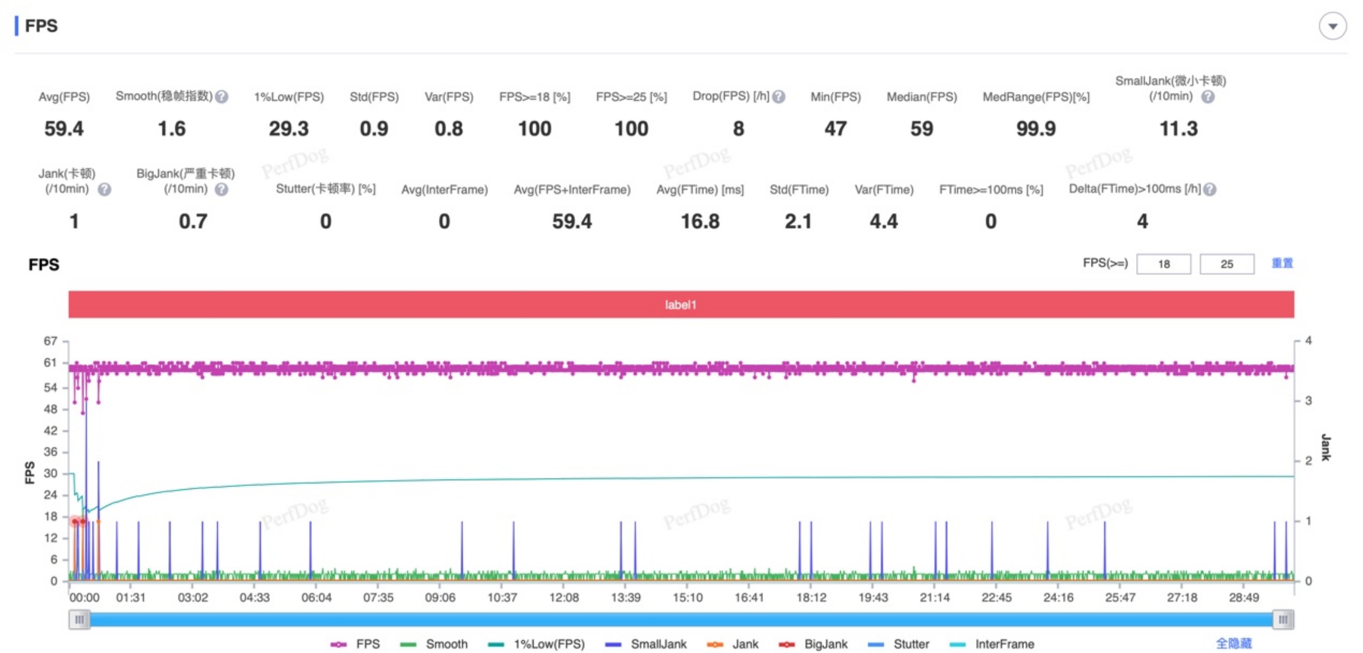Select the SmallJank value 11.3
The height and width of the screenshot is (653, 1363).
click(1178, 129)
